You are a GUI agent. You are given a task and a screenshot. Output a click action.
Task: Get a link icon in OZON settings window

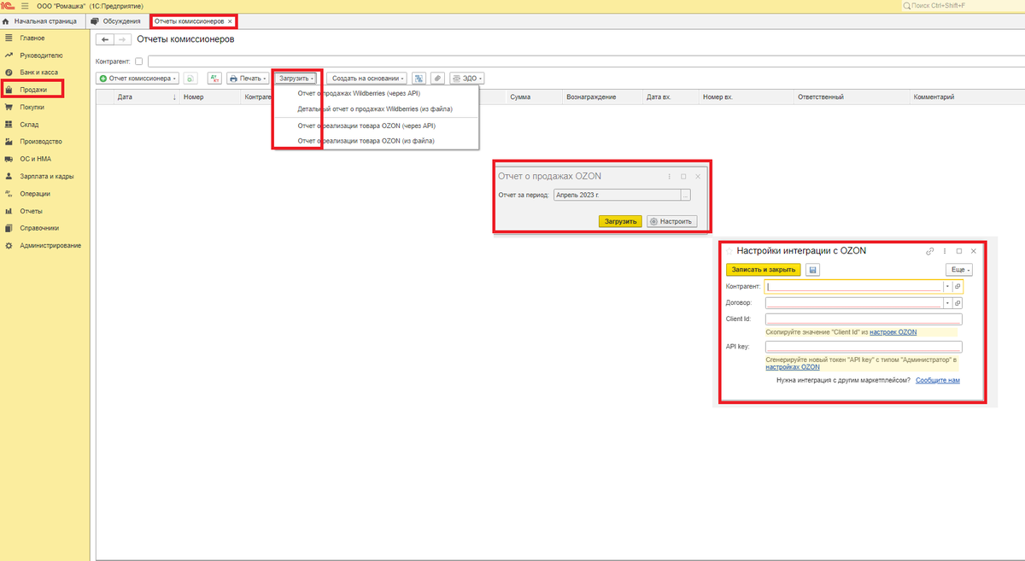[929, 252]
